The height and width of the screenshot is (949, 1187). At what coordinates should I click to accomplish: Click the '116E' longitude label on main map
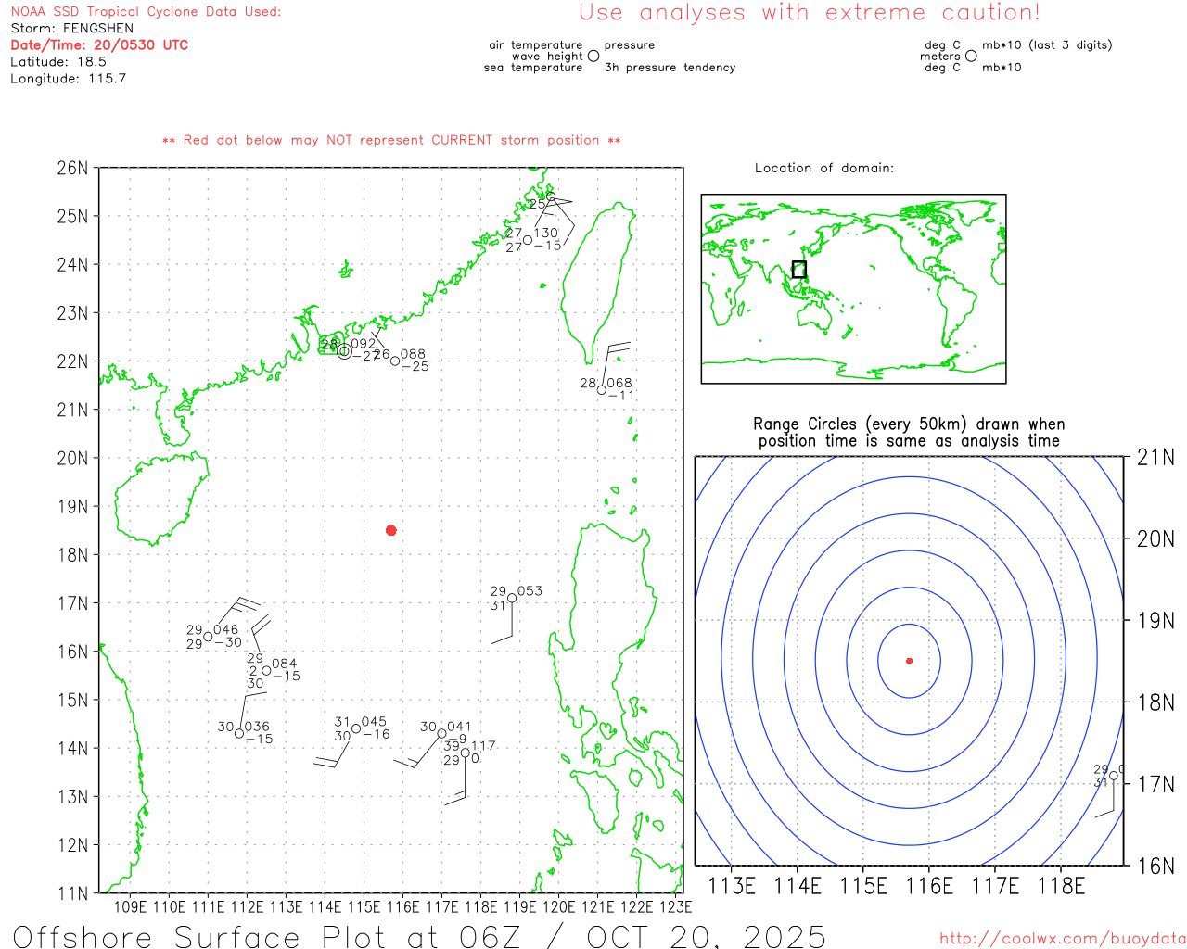(403, 906)
